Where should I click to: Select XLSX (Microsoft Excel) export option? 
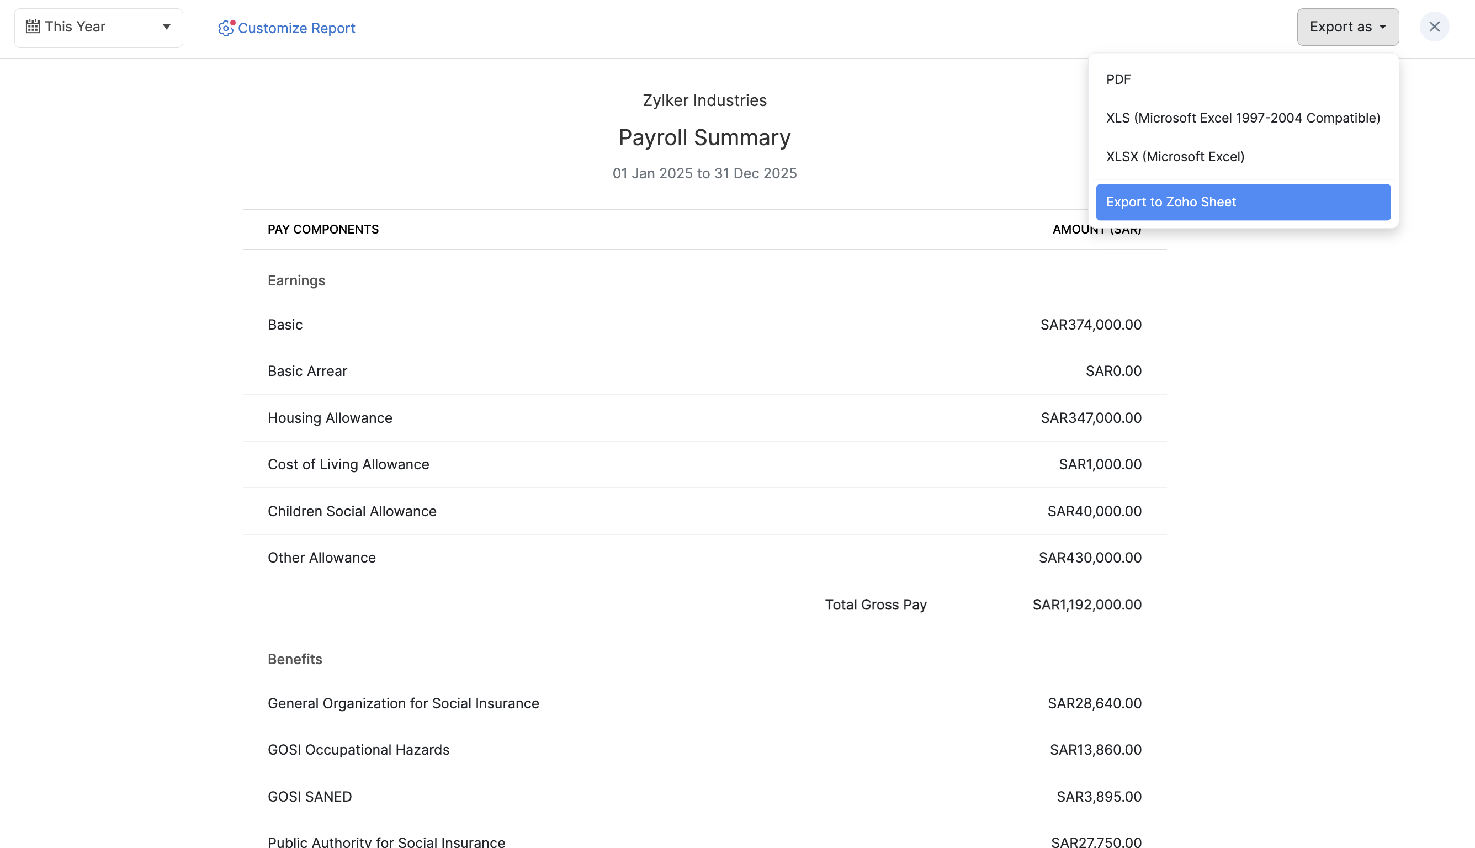tap(1175, 157)
